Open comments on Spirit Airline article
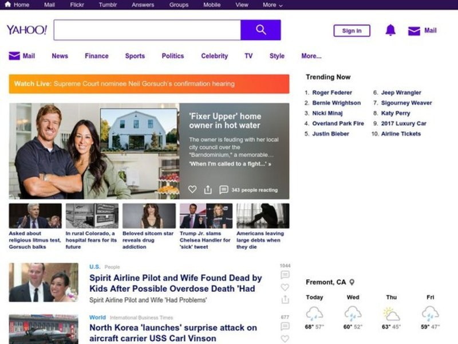 point(285,275)
